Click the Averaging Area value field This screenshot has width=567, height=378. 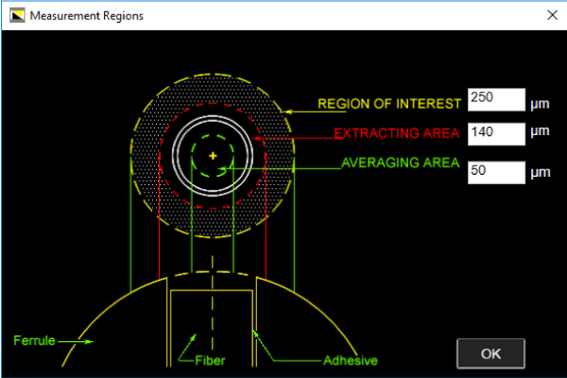pos(496,173)
